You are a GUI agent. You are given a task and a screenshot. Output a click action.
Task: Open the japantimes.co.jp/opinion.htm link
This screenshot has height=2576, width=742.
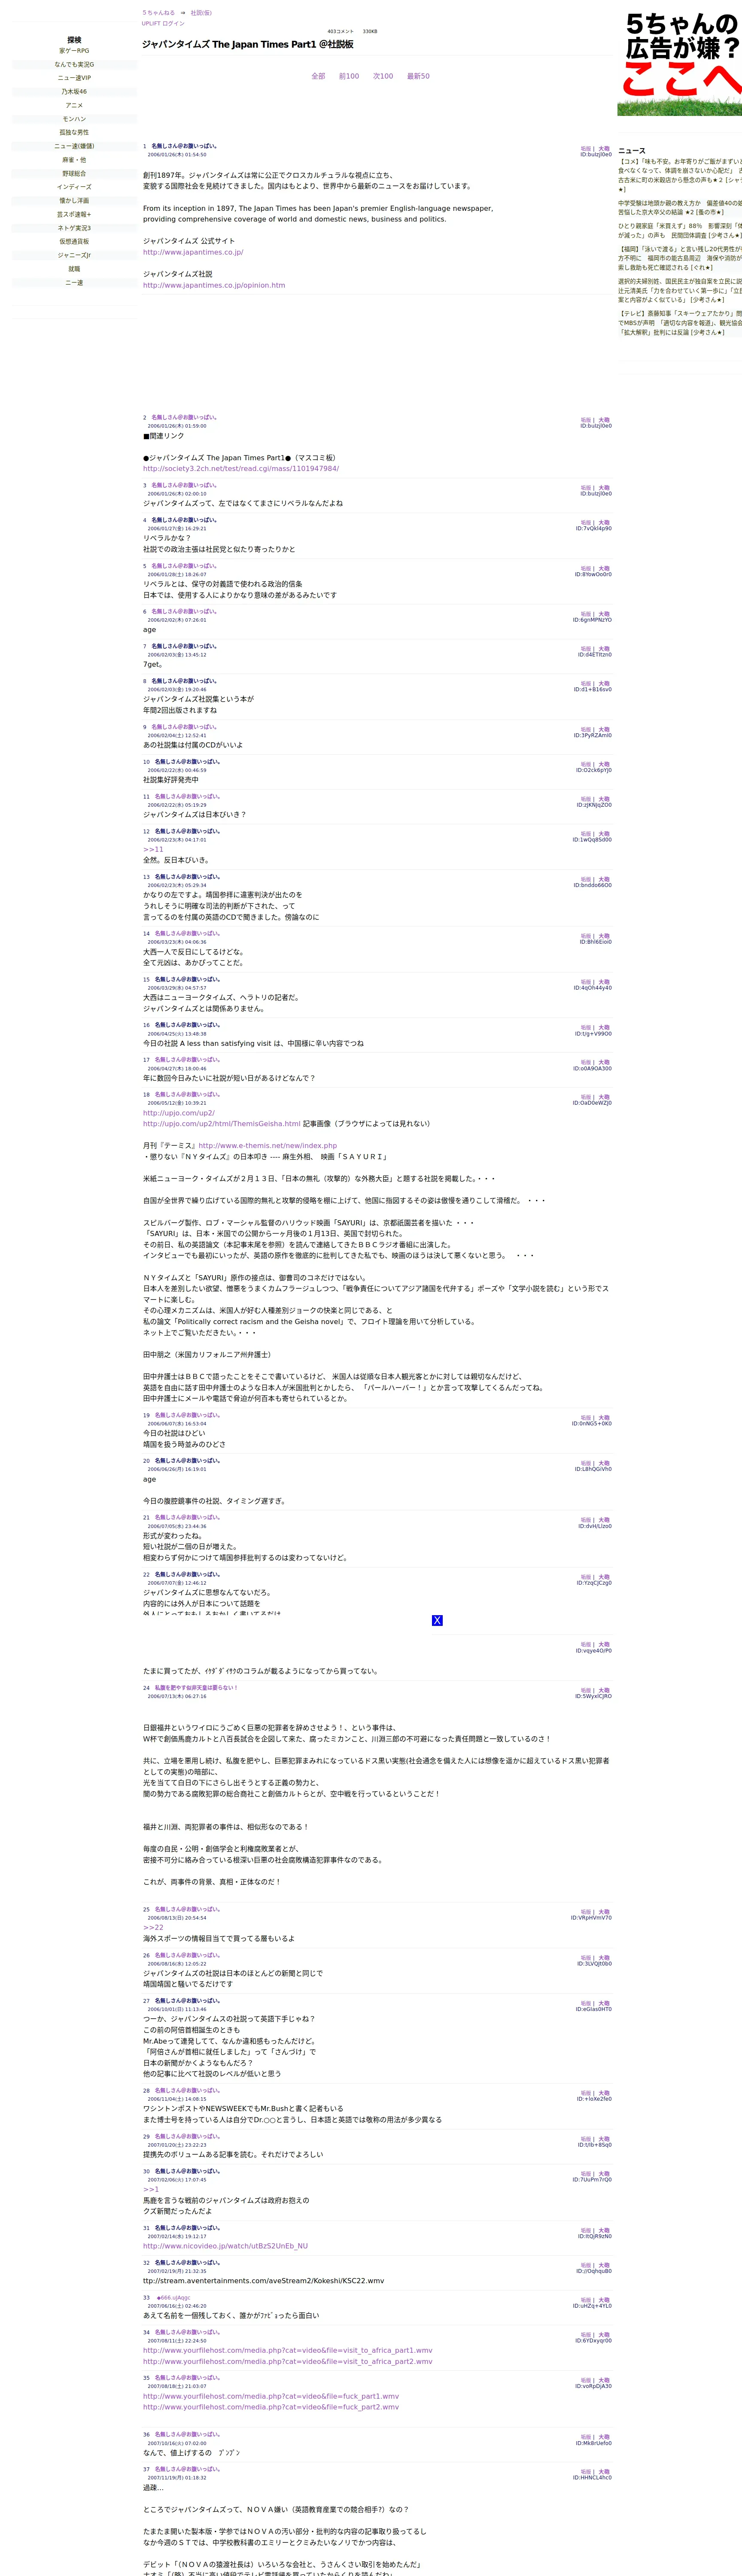click(x=214, y=285)
